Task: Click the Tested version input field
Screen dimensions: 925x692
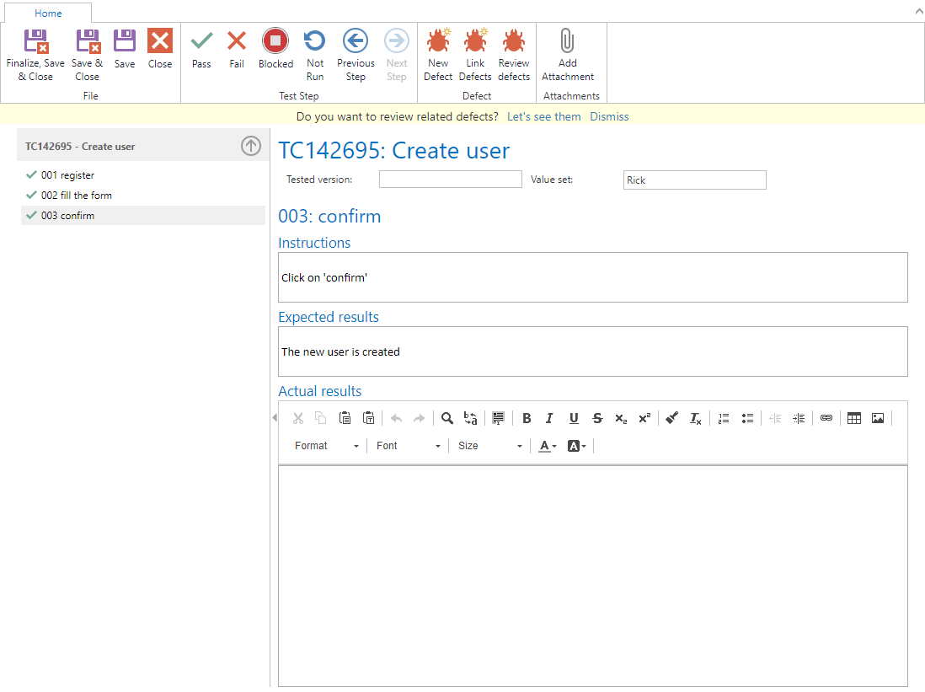Action: click(x=450, y=180)
